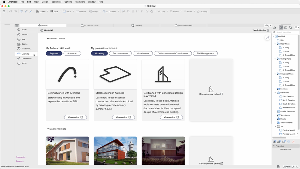
Task: Open the Support link
Action: [20, 161]
